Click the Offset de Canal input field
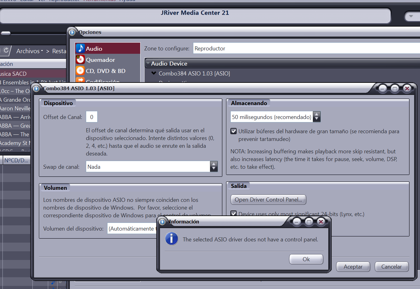The height and width of the screenshot is (289, 420). pyautogui.click(x=92, y=117)
